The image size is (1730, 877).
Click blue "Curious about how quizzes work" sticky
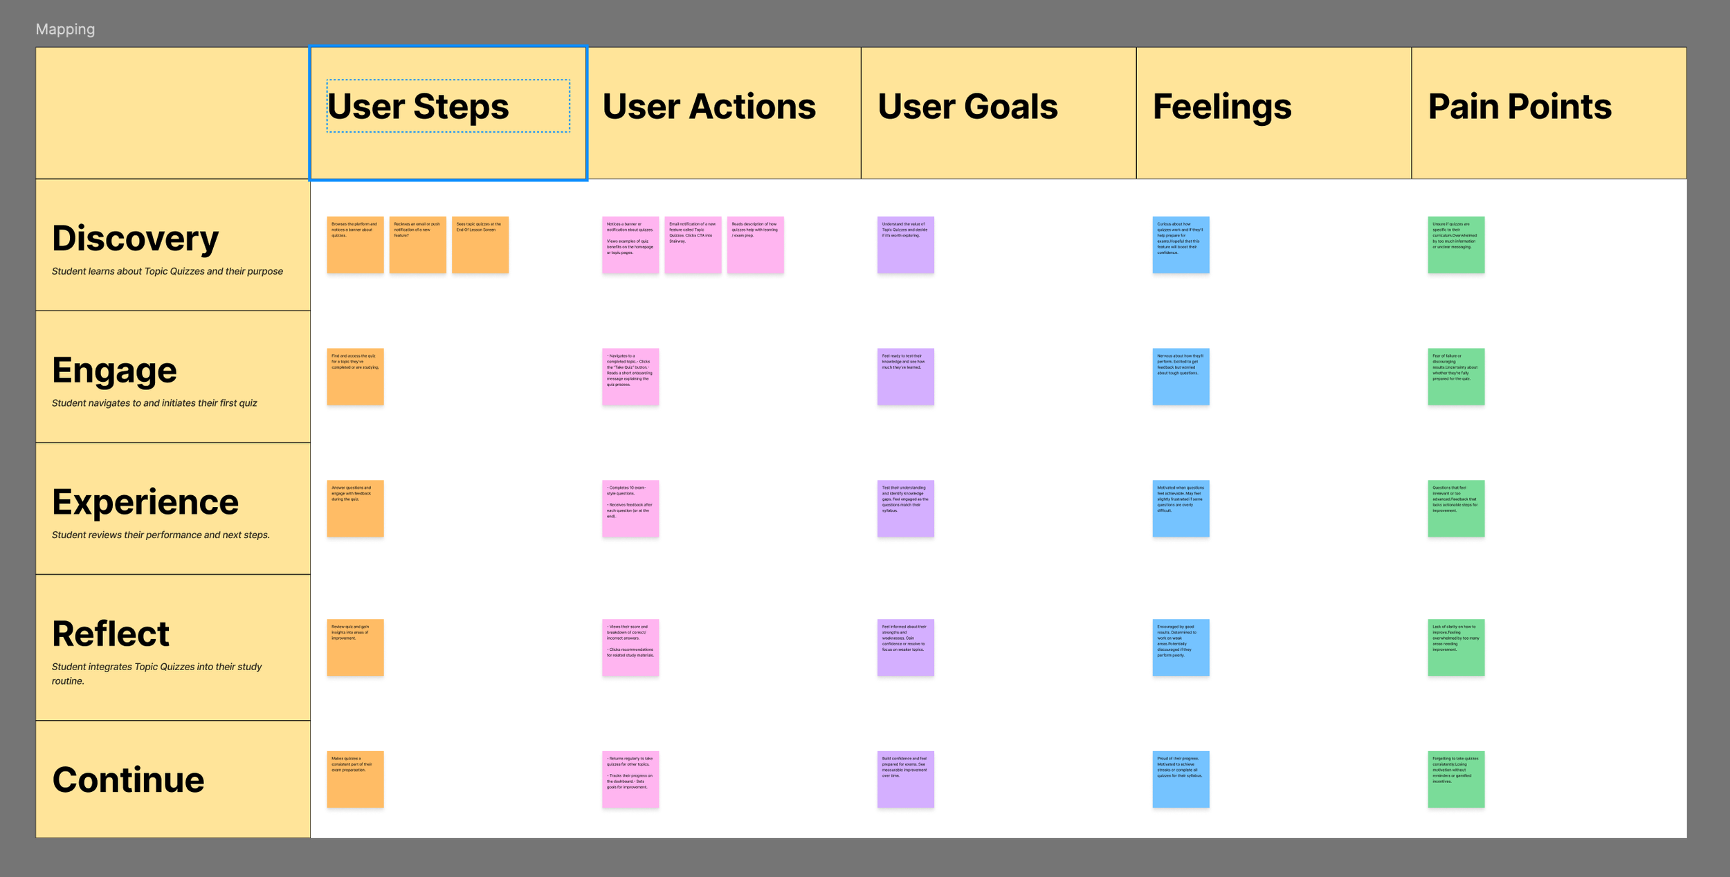pos(1181,245)
